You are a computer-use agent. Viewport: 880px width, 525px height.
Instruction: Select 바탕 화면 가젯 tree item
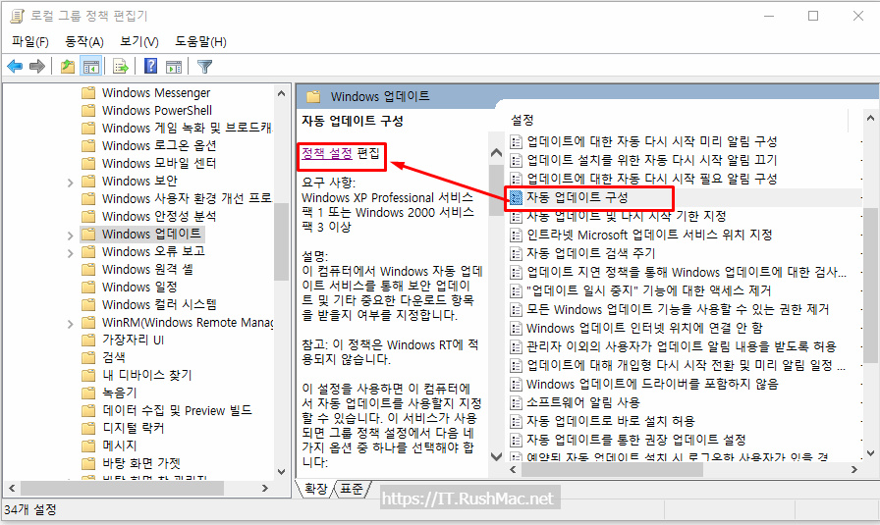140,463
